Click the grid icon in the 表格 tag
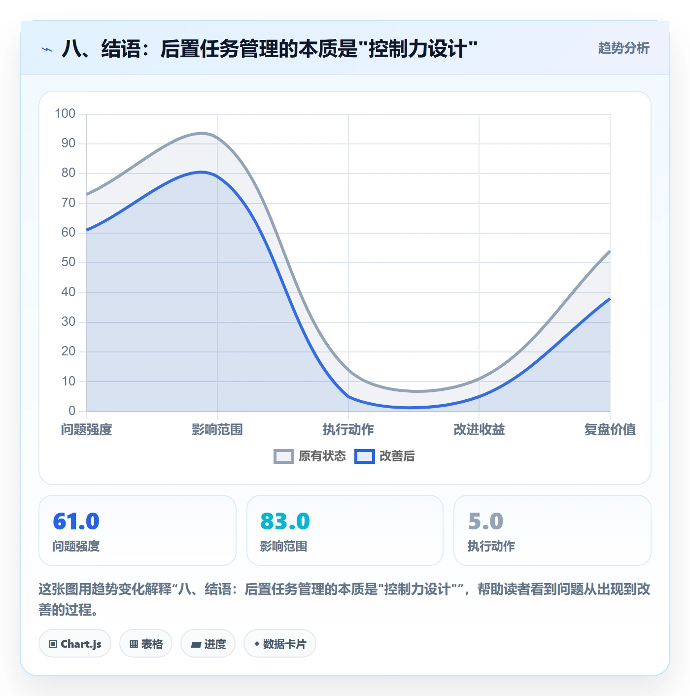 click(x=134, y=644)
